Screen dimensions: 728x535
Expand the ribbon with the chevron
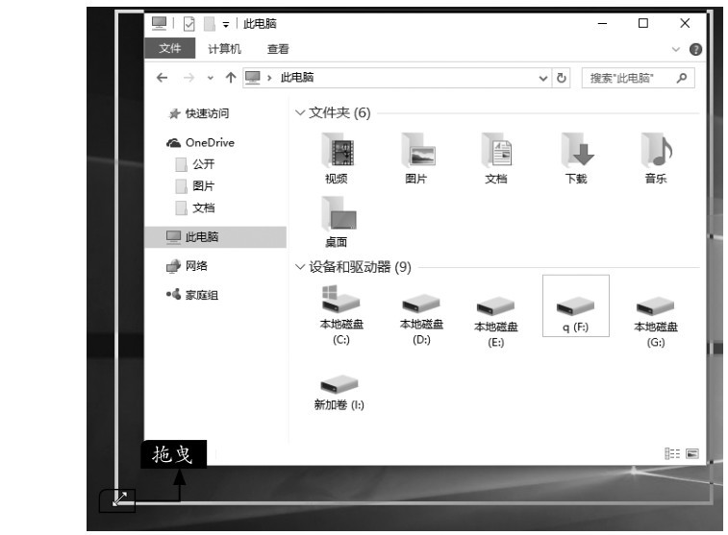coord(675,49)
